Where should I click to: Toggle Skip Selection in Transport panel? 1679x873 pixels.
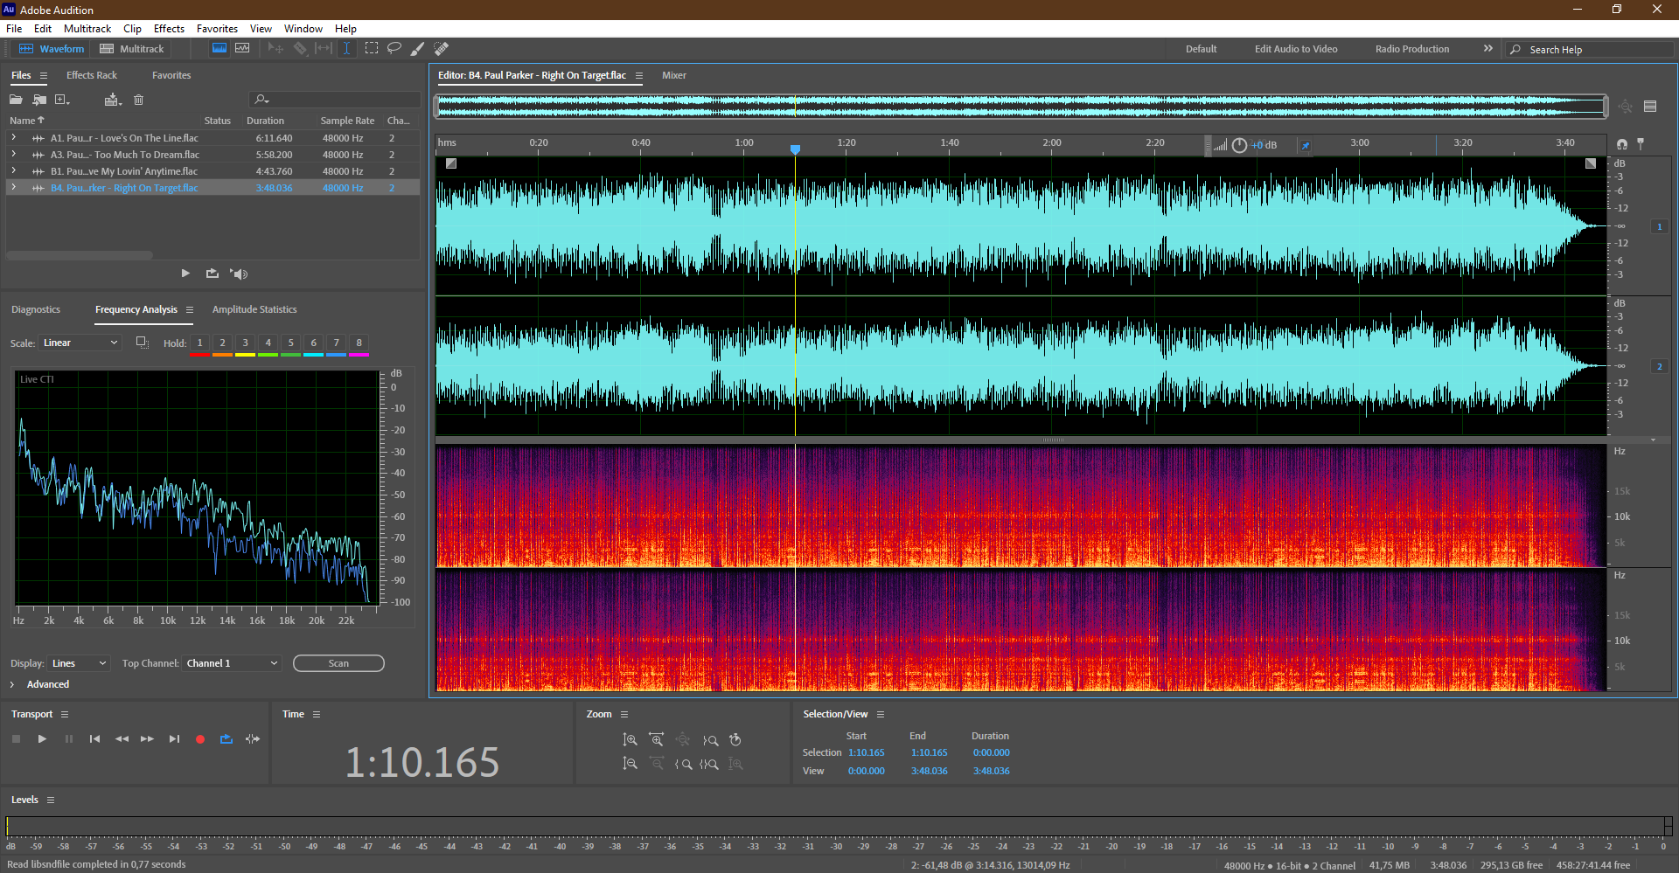pos(253,739)
